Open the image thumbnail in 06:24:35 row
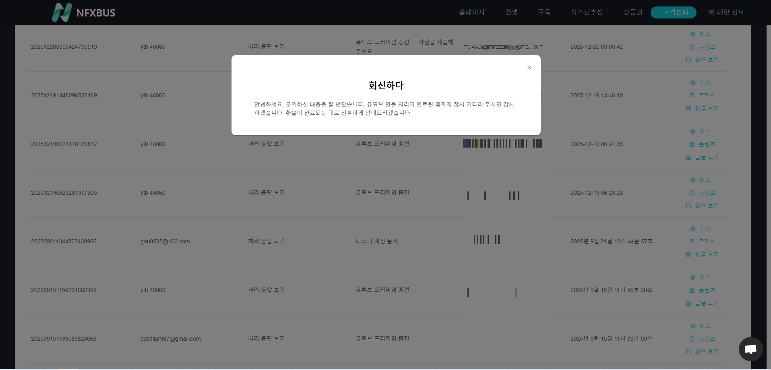Viewport: 771px width, 370px height. [x=502, y=143]
